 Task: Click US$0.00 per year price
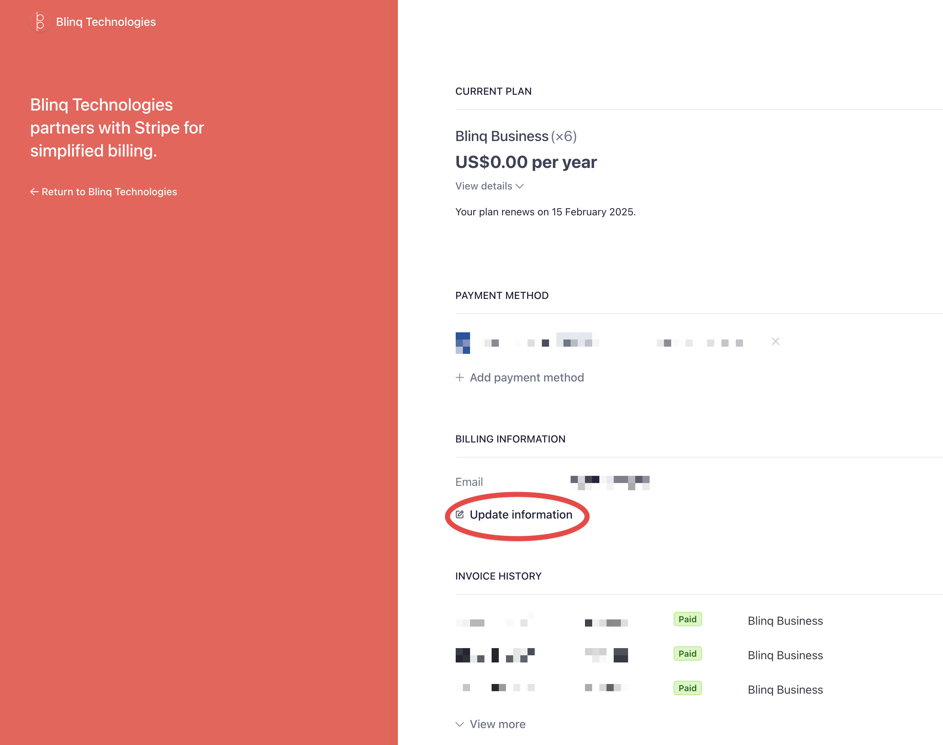coord(526,162)
